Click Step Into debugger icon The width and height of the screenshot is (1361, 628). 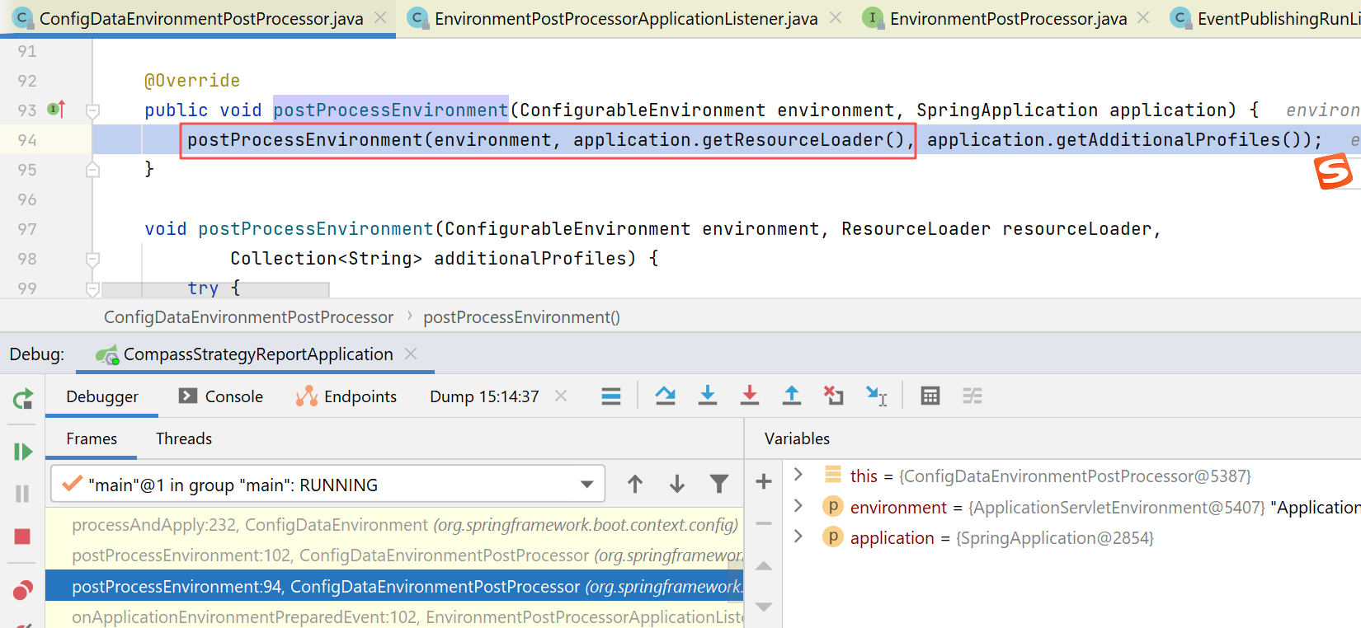click(x=707, y=396)
